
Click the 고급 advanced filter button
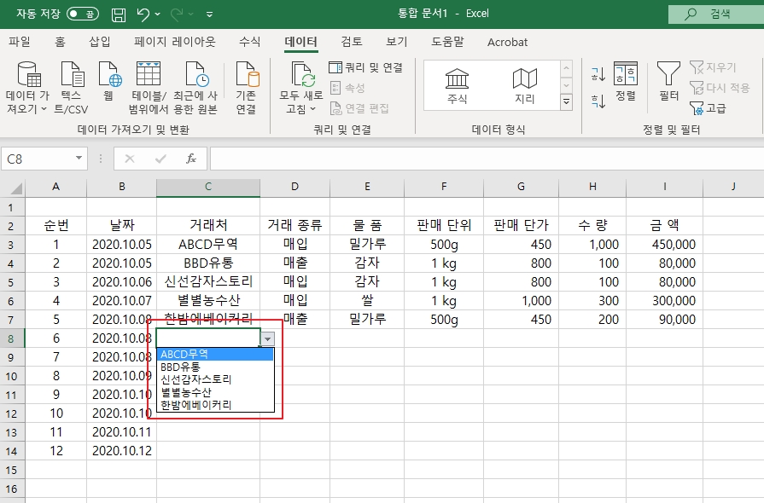click(708, 108)
